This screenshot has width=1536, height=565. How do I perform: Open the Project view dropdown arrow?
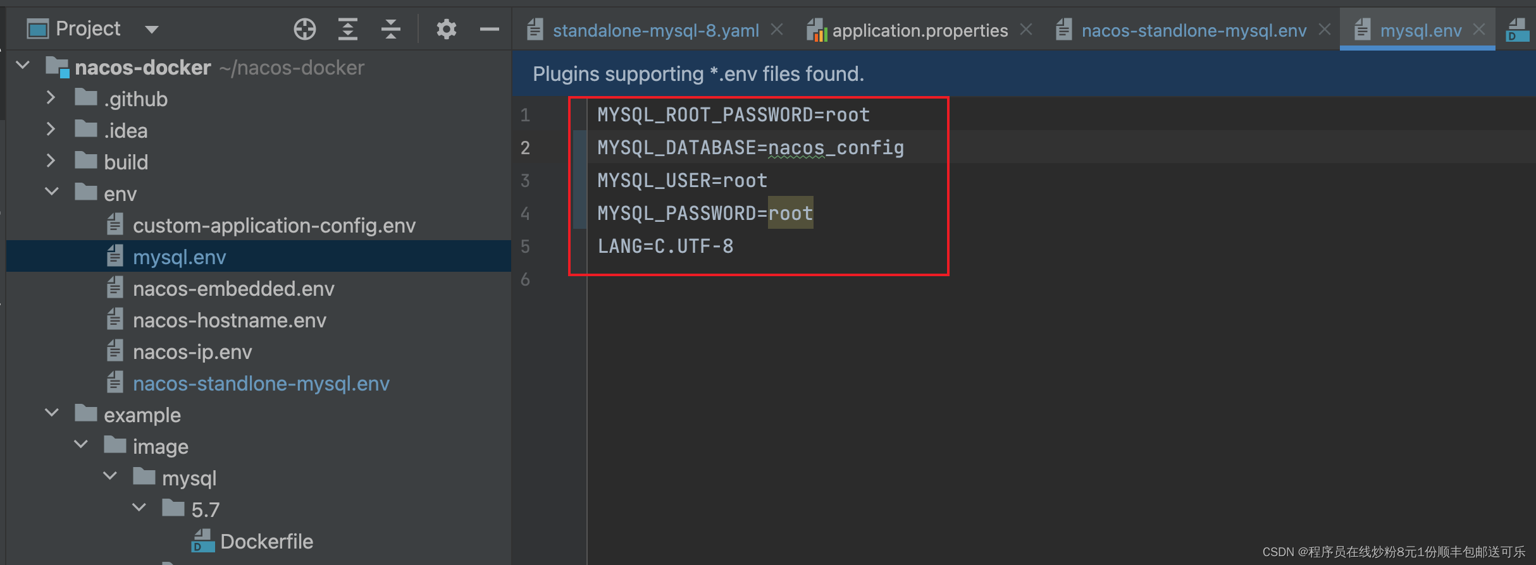[x=152, y=30]
